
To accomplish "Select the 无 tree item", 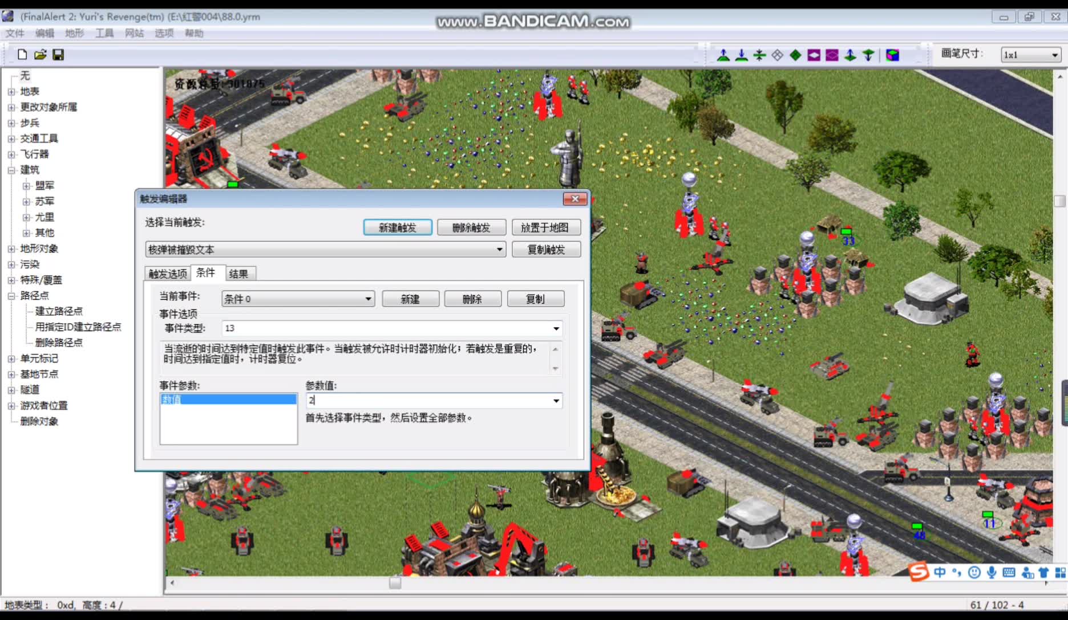I will click(x=25, y=76).
